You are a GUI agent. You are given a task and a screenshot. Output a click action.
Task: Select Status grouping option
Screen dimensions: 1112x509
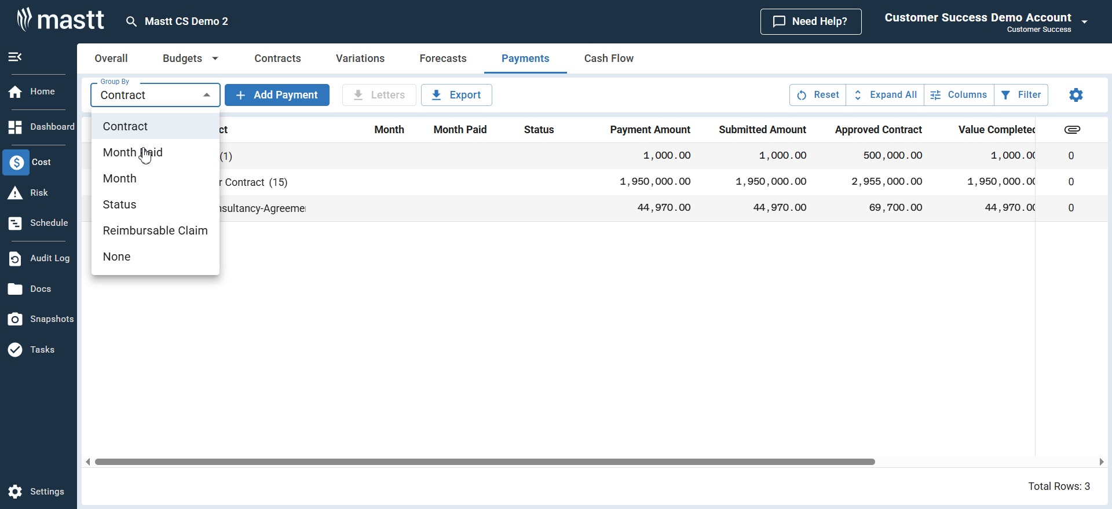(x=155, y=204)
